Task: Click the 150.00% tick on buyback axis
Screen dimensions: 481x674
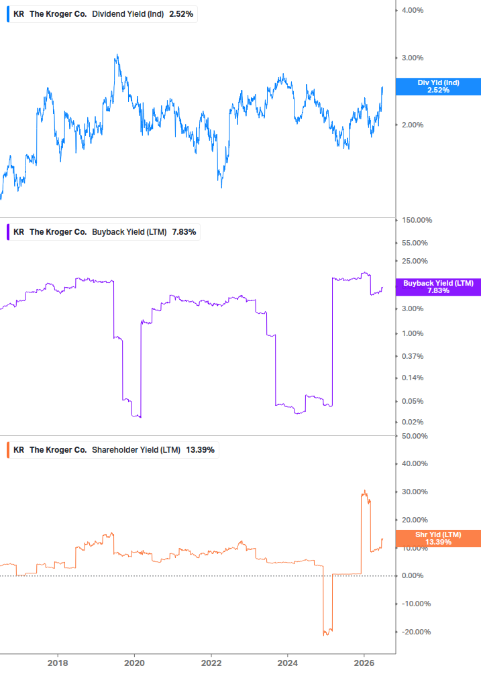Action: pyautogui.click(x=417, y=220)
